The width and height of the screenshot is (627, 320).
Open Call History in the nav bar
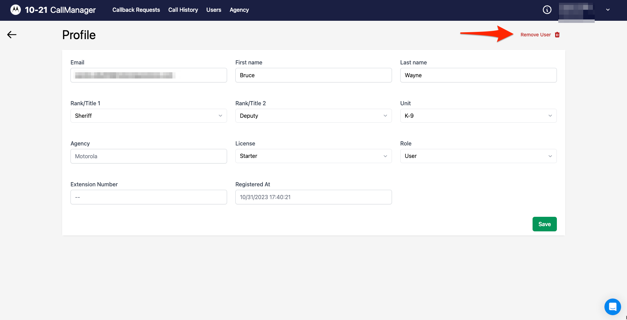183,10
